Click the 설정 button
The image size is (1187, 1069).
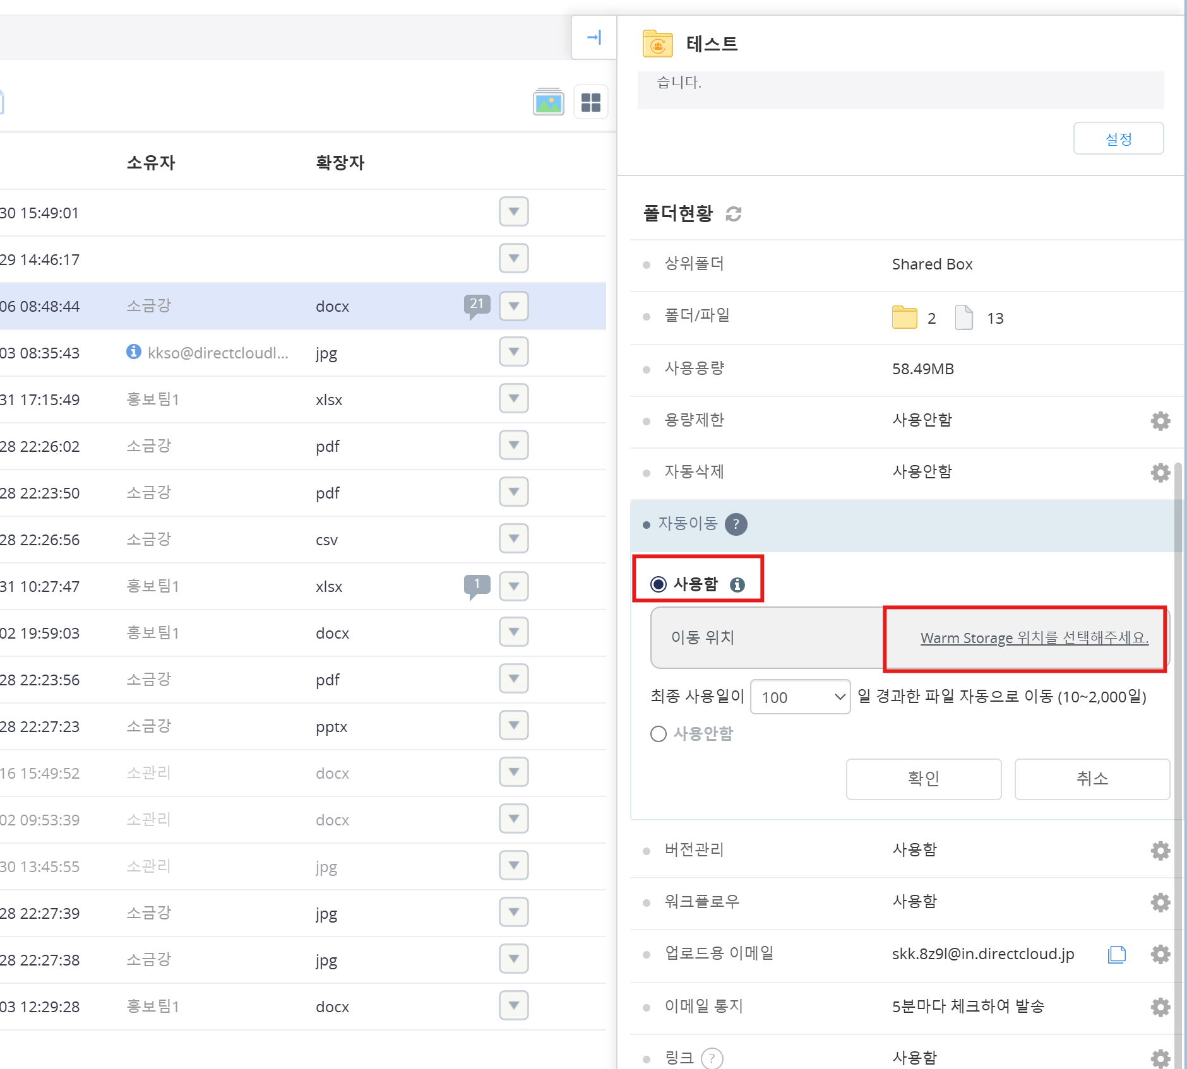[1118, 139]
